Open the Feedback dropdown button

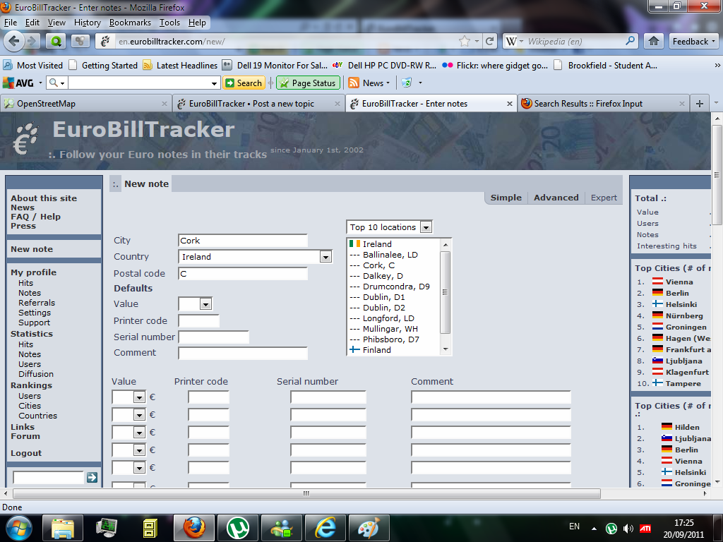pyautogui.click(x=694, y=41)
